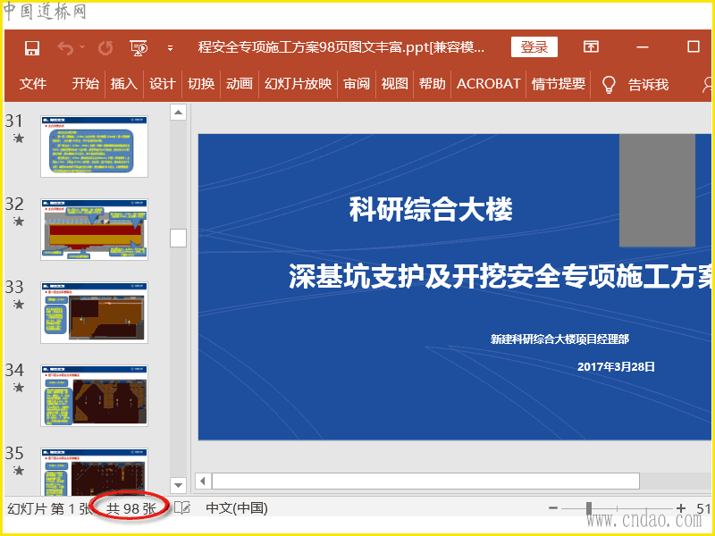Select slide 34 thumbnail
This screenshot has height=536, width=715.
(x=95, y=396)
